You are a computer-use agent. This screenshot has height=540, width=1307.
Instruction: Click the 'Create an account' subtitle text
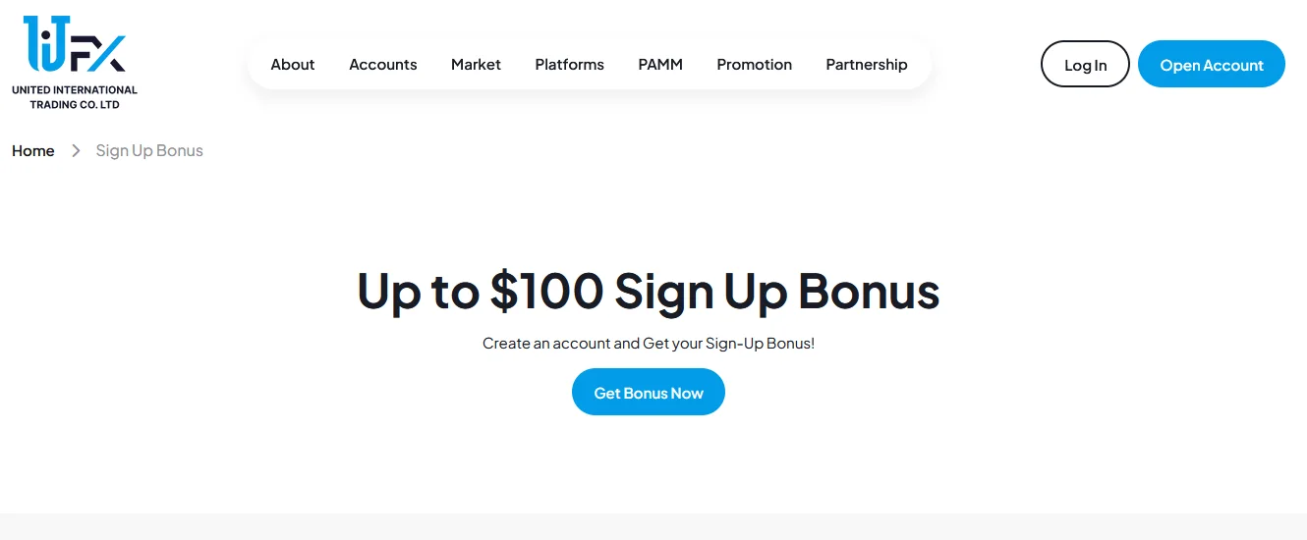tap(648, 344)
